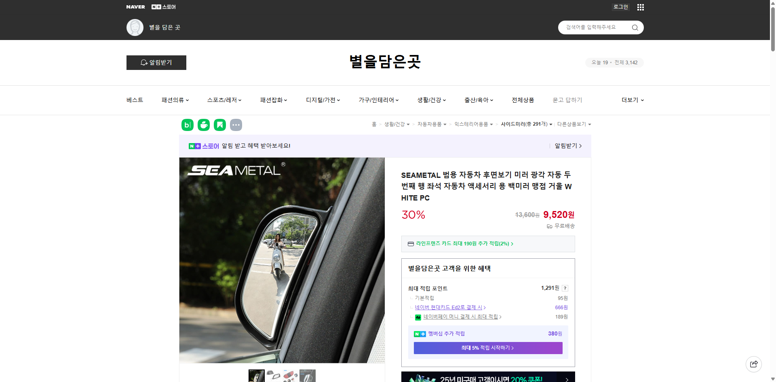The height and width of the screenshot is (382, 776).
Task: Open the apps grid in the top bar
Action: pyautogui.click(x=640, y=7)
